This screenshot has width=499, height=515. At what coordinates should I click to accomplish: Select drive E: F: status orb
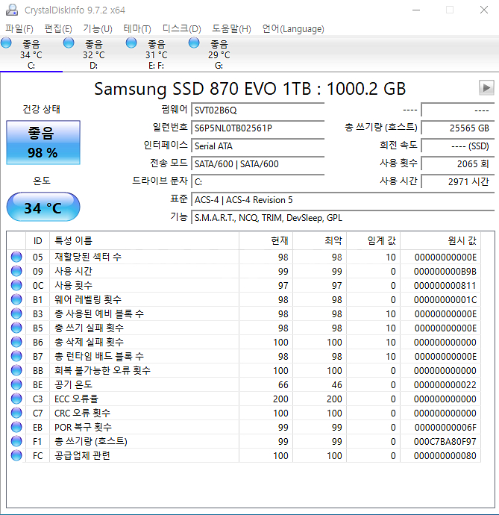[x=132, y=43]
